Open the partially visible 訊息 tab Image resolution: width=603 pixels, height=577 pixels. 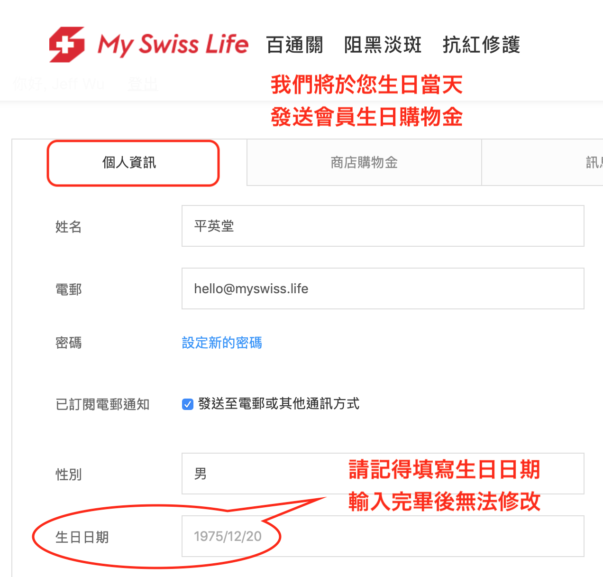coord(594,163)
